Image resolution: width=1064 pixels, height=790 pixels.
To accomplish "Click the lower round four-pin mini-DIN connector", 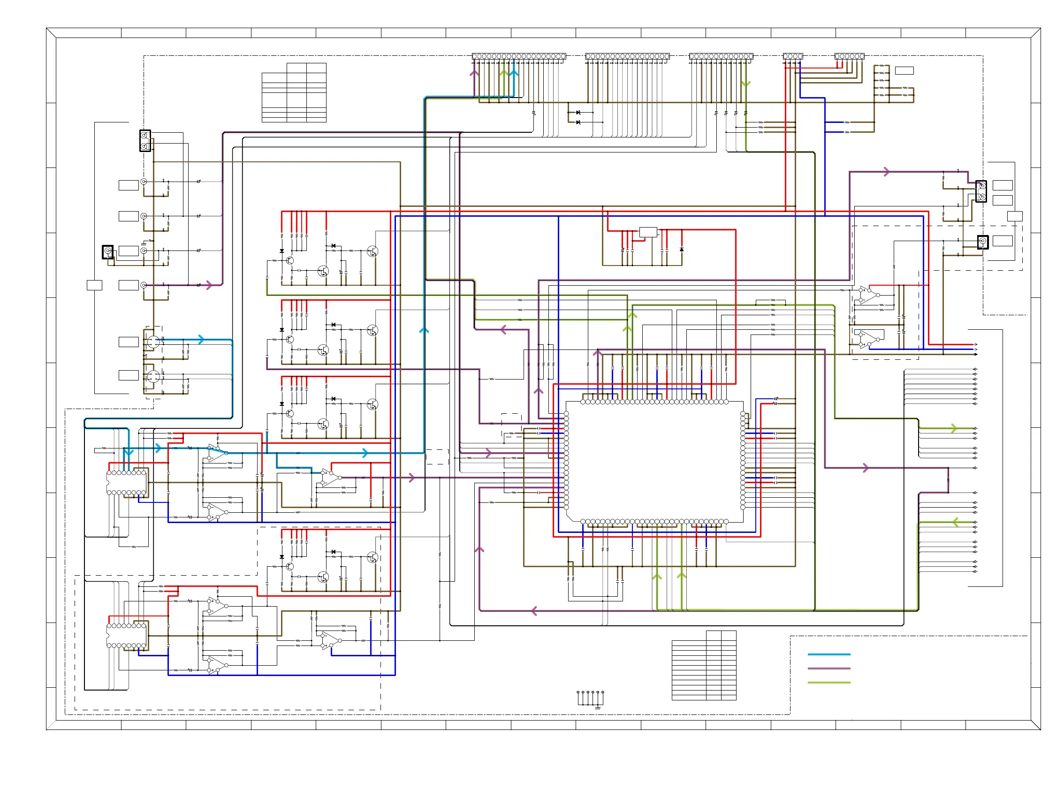I will [153, 376].
